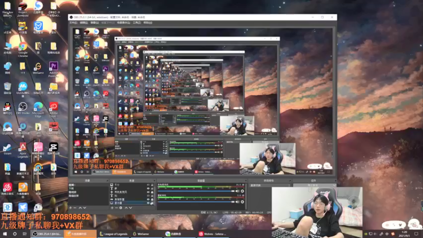
Task: Undock the Sources panel via its header icon
Action: [x=154, y=180]
